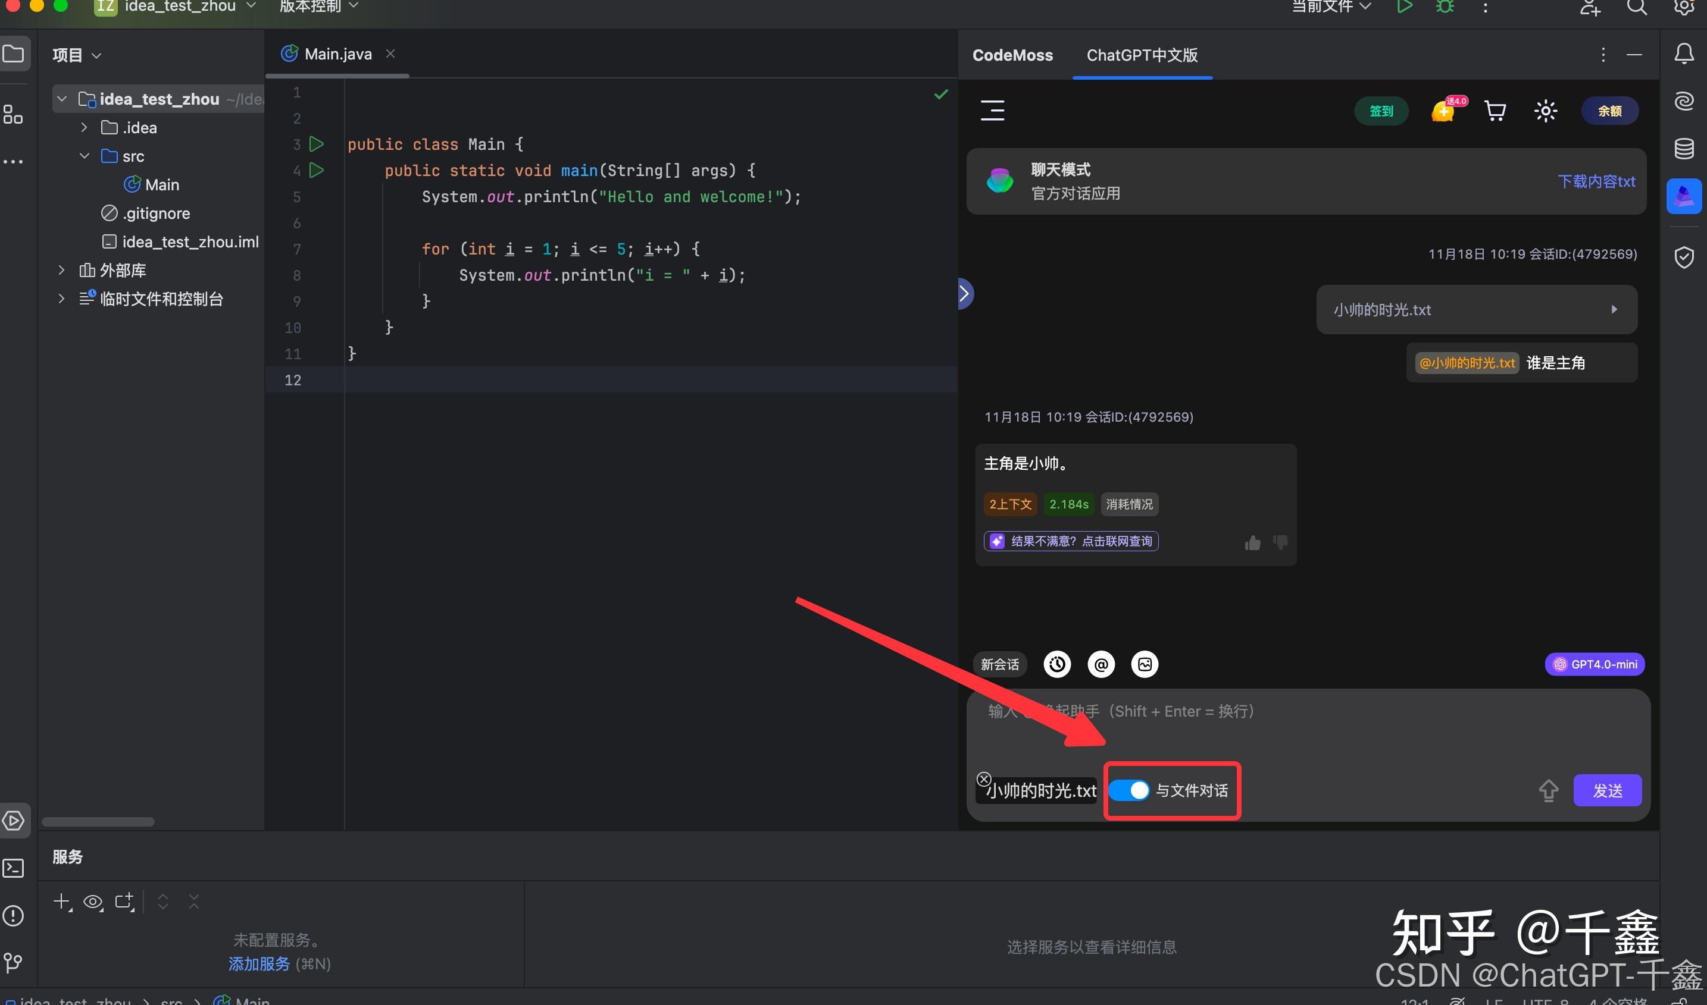
Task: Collapse the src folder
Action: [x=84, y=156]
